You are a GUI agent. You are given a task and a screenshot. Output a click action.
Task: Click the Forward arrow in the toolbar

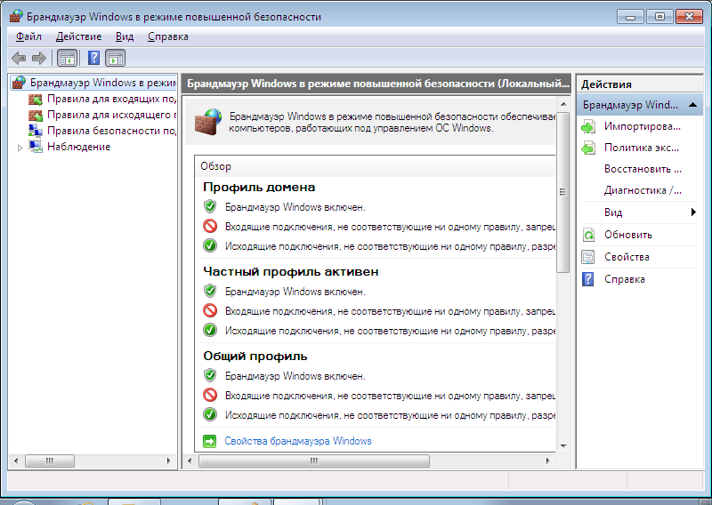pos(39,58)
